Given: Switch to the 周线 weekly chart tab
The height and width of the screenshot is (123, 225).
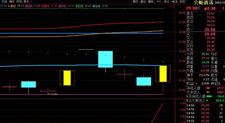Looking at the screenshot, I should (x=12, y=2).
